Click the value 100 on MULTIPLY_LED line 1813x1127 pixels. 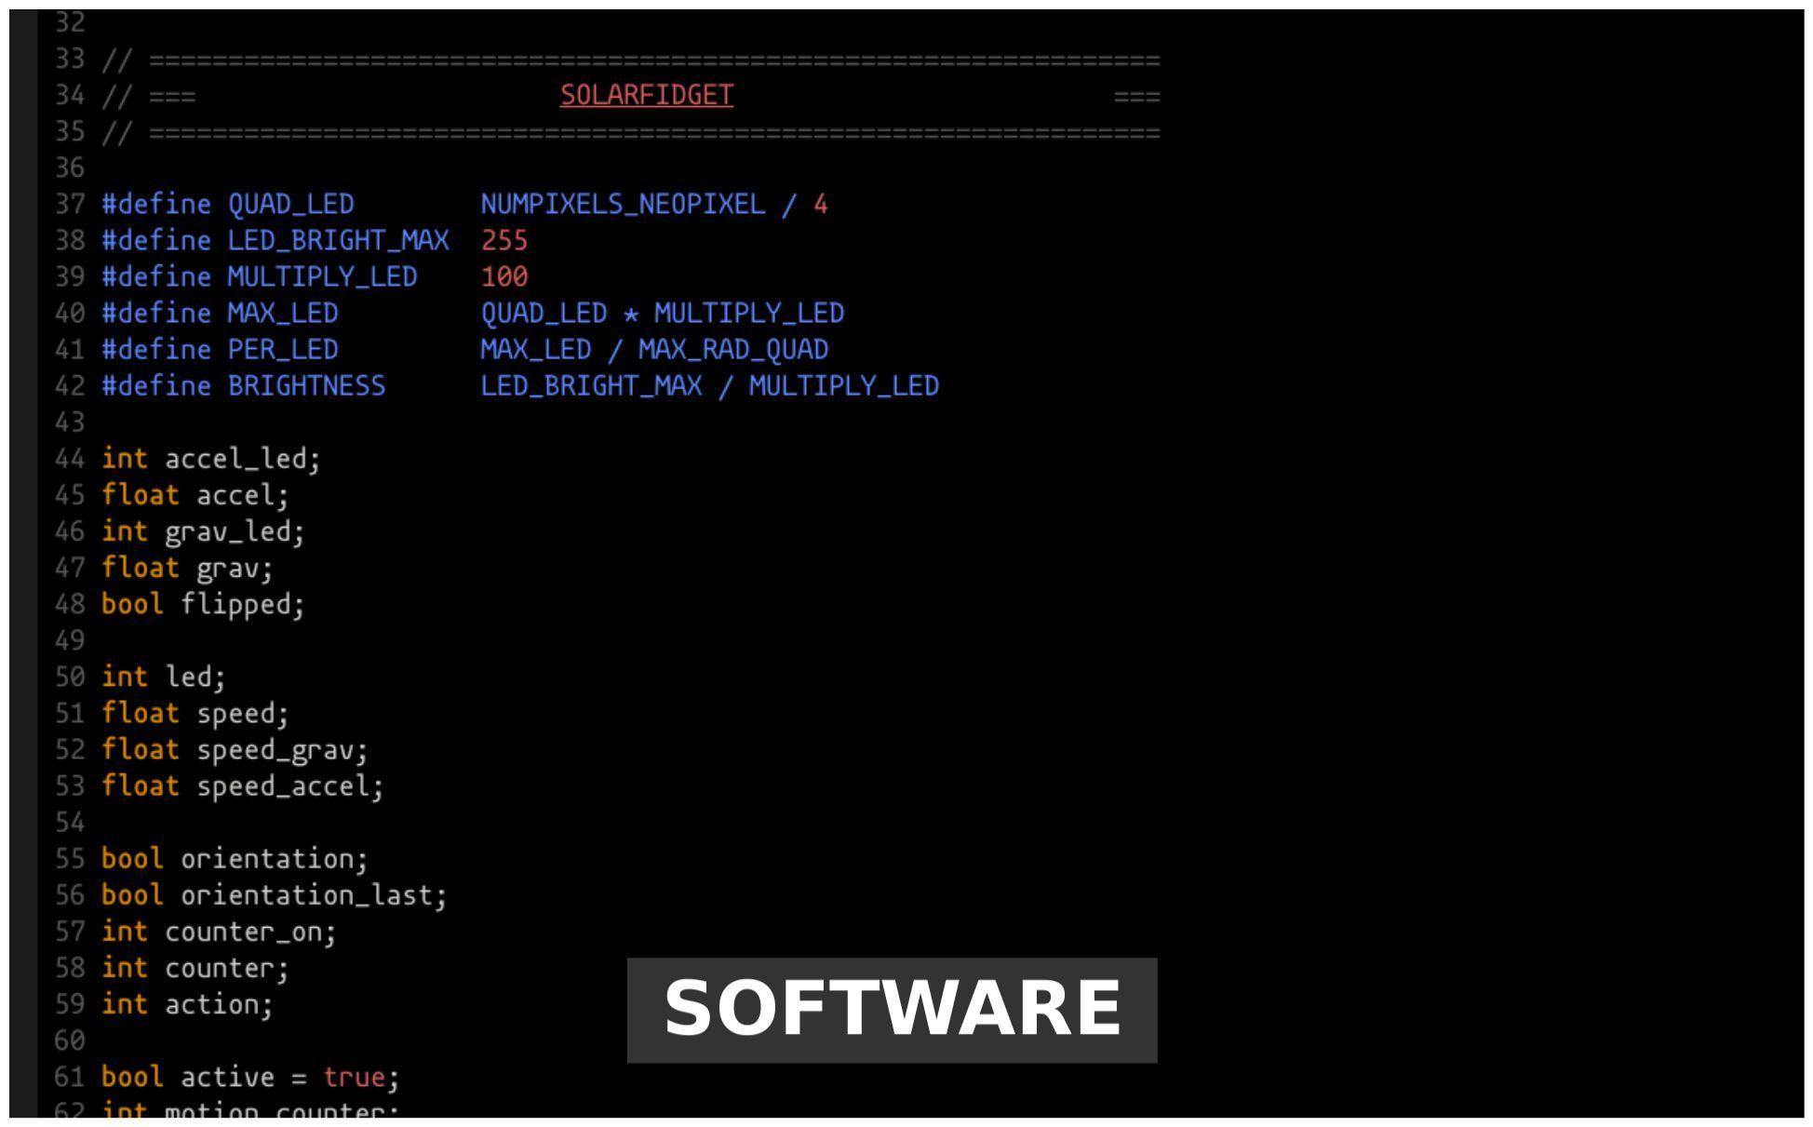504,276
